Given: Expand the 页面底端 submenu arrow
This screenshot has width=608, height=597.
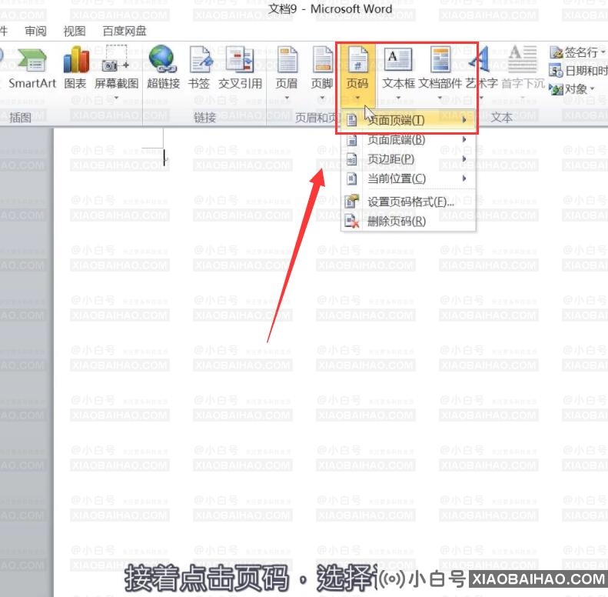Looking at the screenshot, I should (x=464, y=139).
